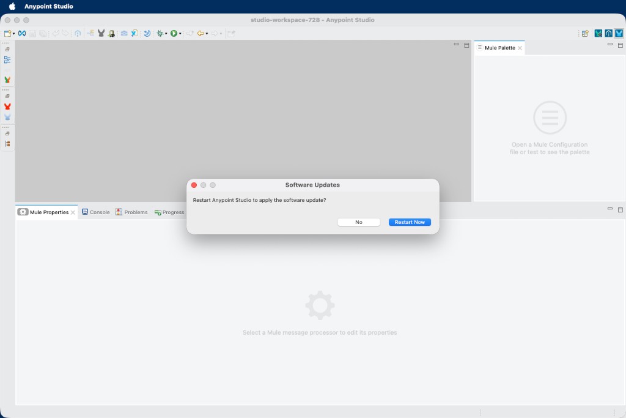
Task: Click the camera toolbar icon
Action: tap(124, 34)
